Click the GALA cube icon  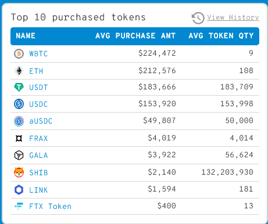(19, 155)
